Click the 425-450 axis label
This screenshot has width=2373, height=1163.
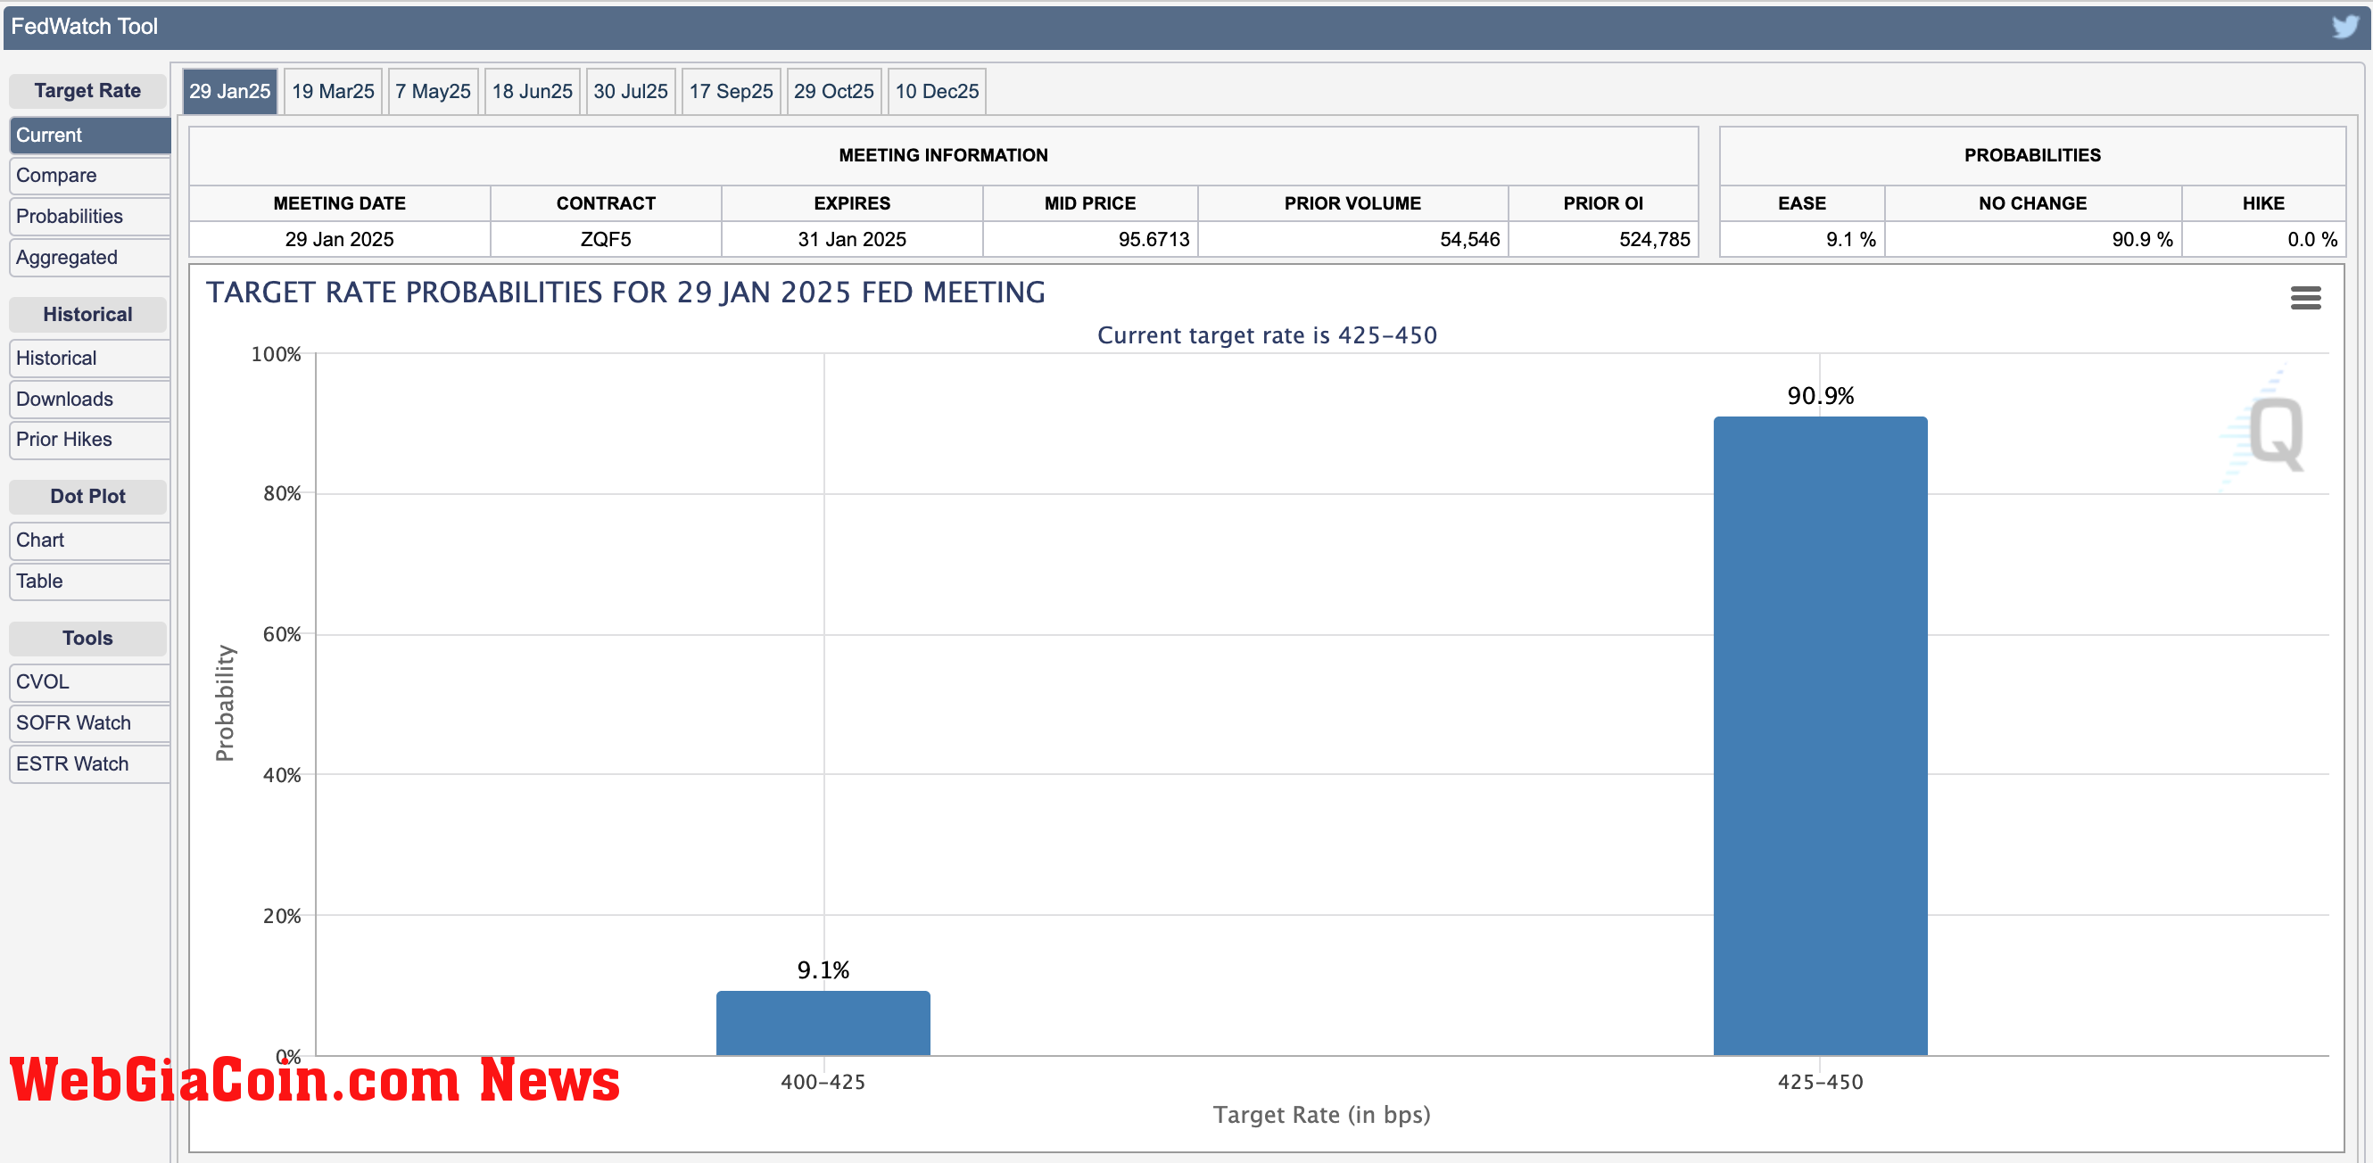point(1820,1082)
